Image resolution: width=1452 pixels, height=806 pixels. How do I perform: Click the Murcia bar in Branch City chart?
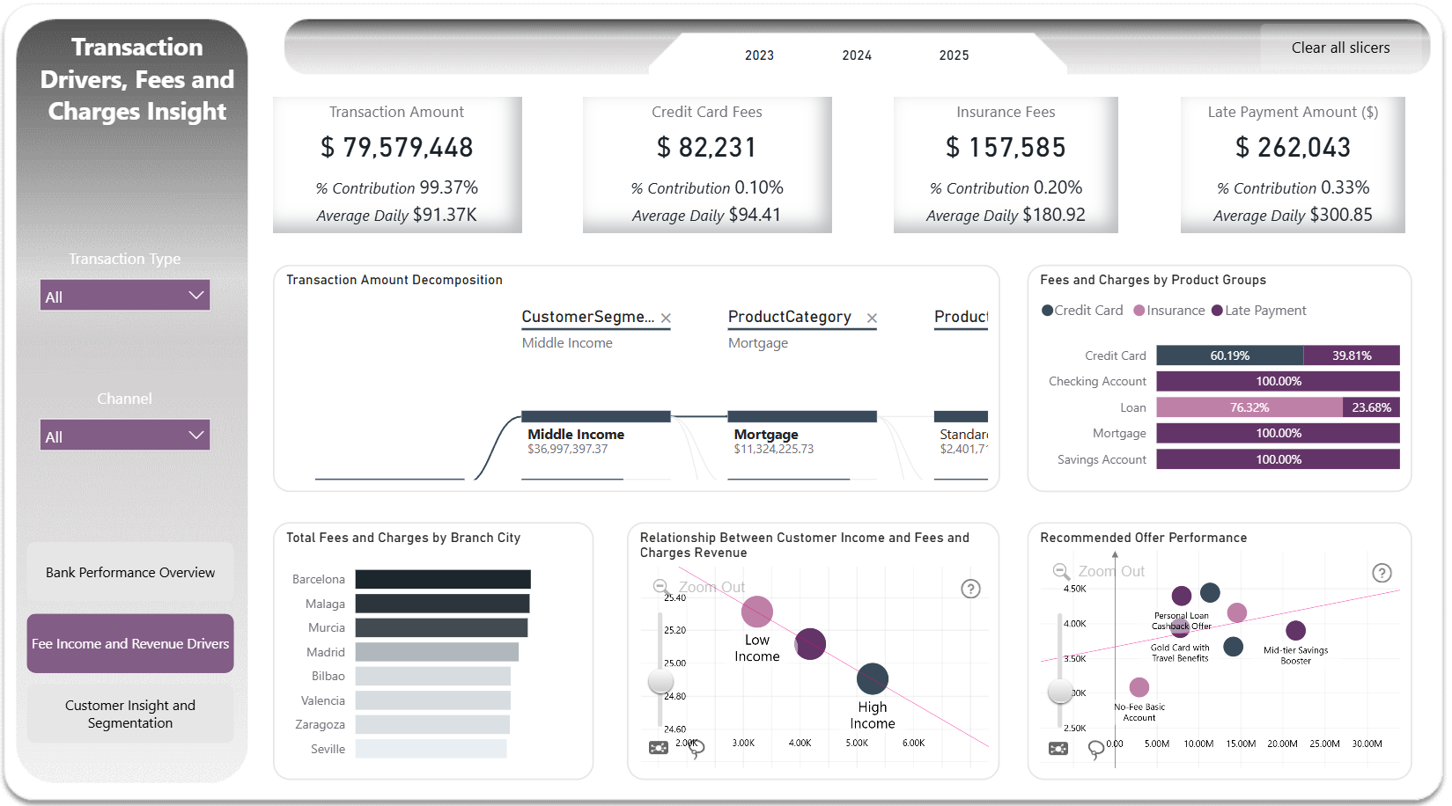pyautogui.click(x=441, y=627)
